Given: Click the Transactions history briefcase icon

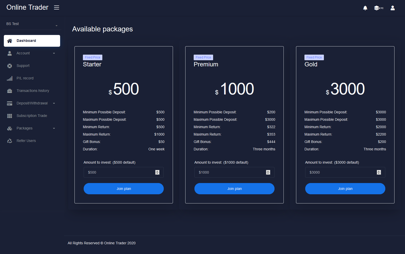Looking at the screenshot, I should tap(10, 91).
